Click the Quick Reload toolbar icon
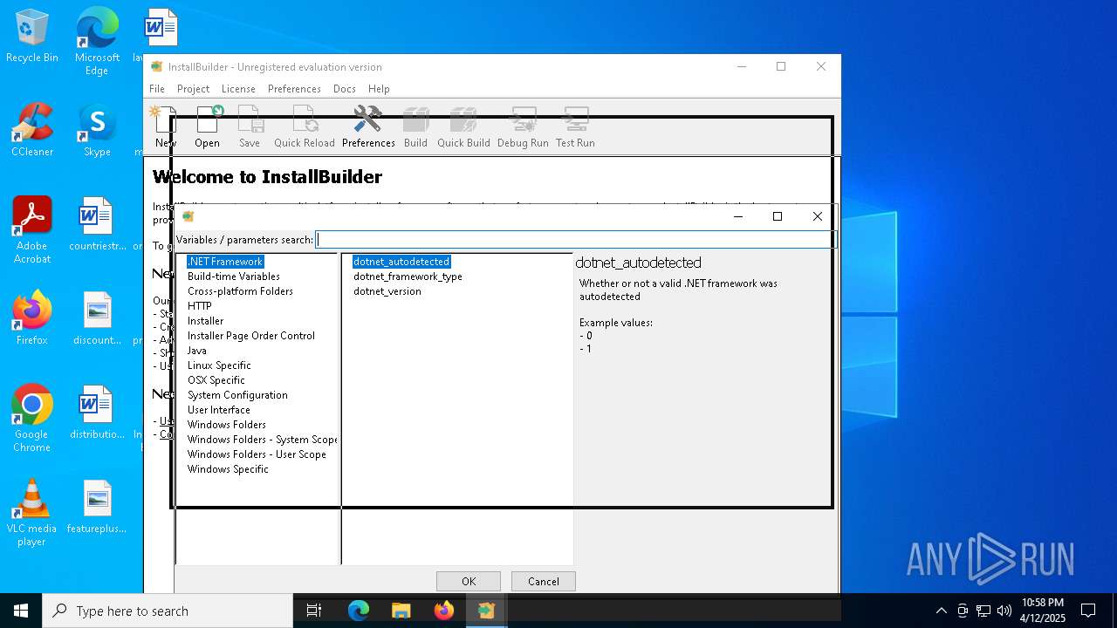The width and height of the screenshot is (1117, 628). (x=305, y=127)
